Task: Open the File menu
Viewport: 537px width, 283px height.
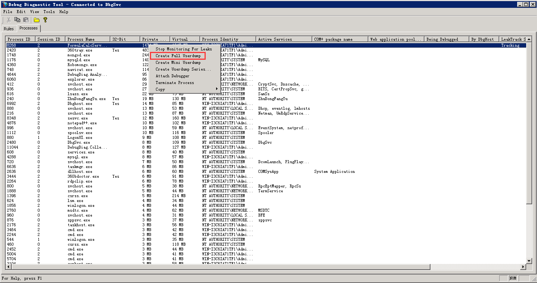Action: (7, 12)
